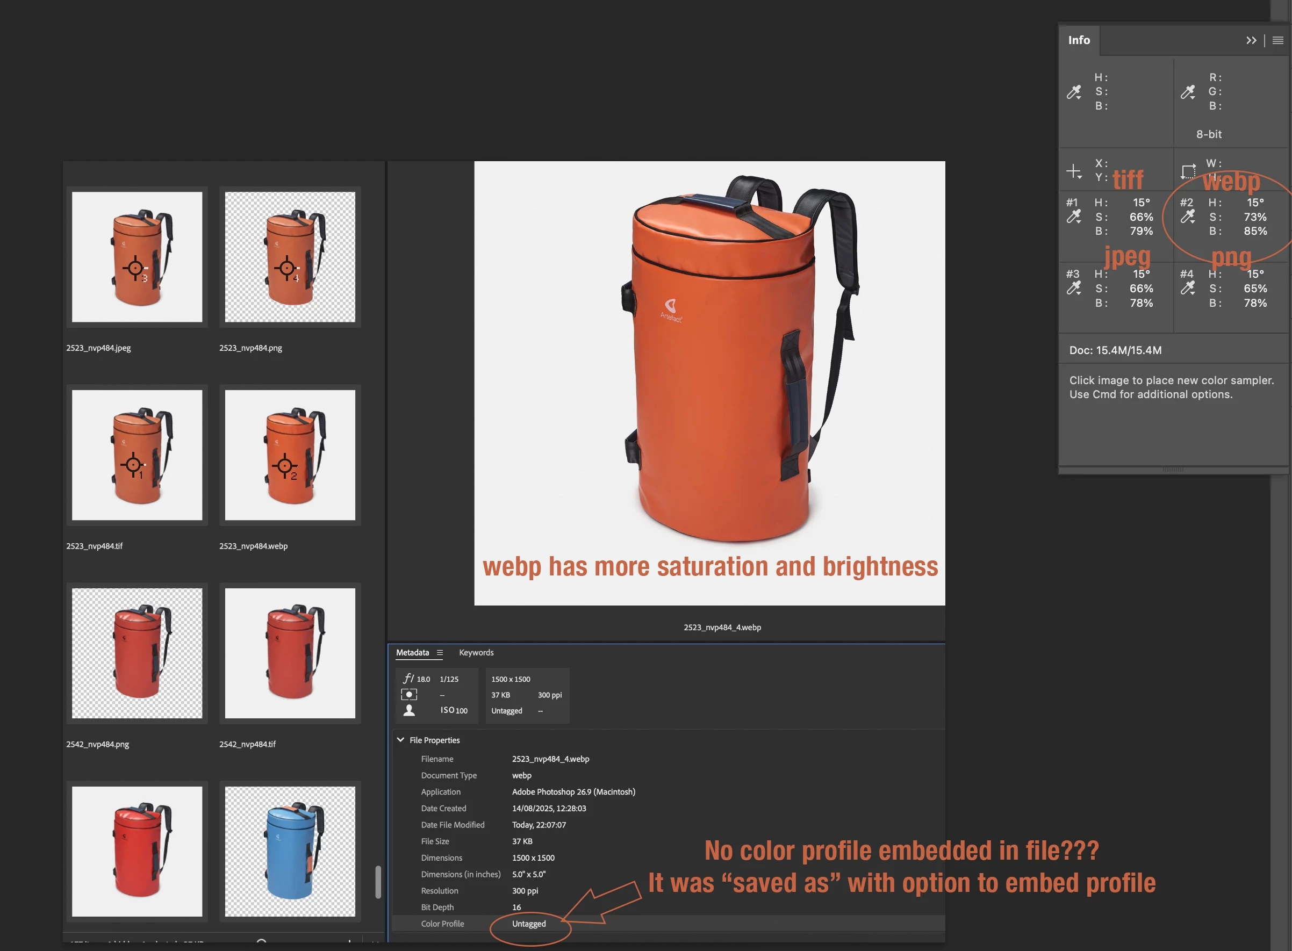
Task: Select the 2542_nvp484.png thumbnail
Action: pyautogui.click(x=137, y=653)
